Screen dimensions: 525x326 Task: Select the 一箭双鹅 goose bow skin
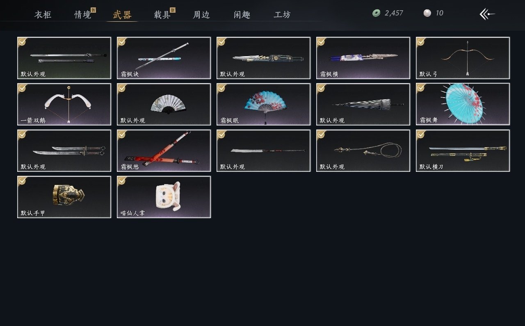point(64,104)
